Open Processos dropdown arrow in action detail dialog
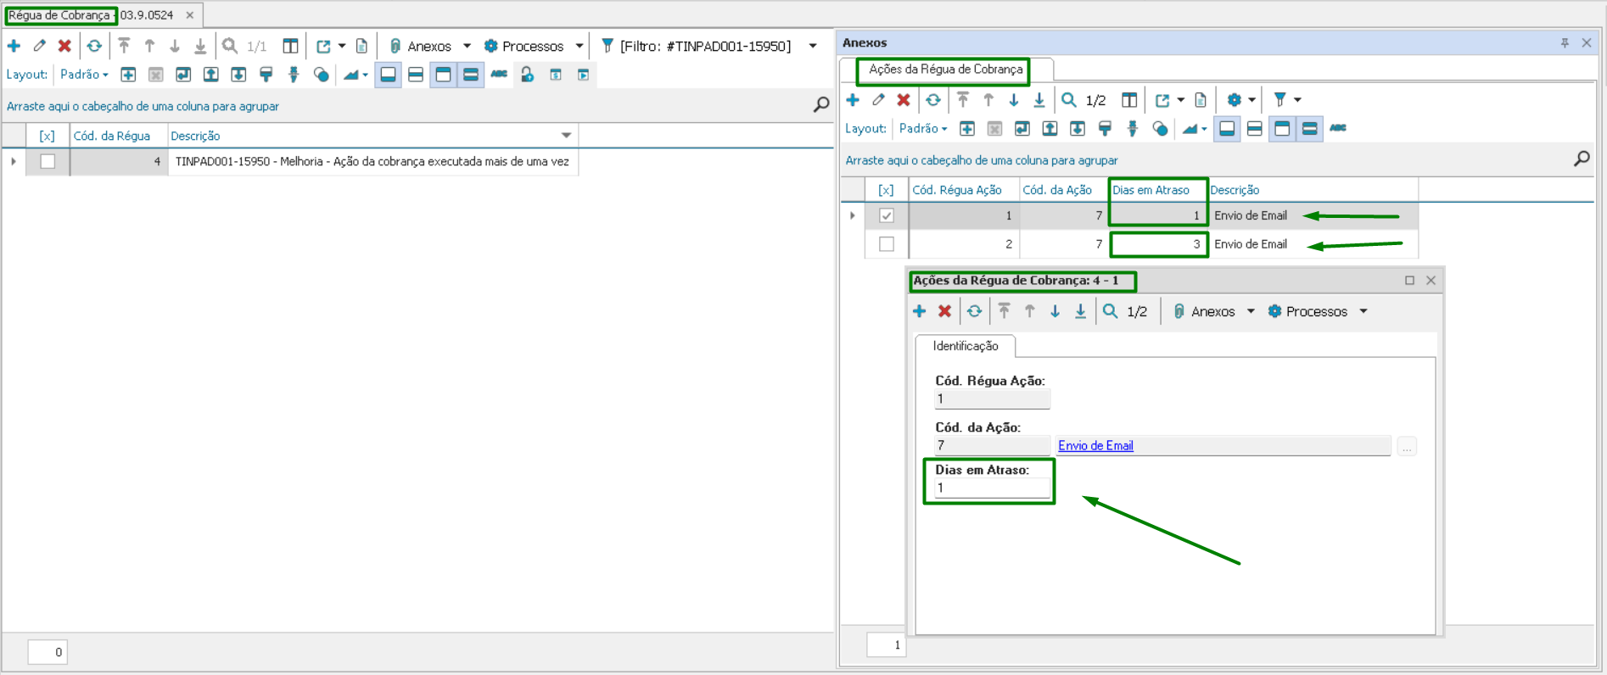 tap(1363, 311)
